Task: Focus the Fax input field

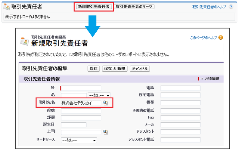Action: pos(180,118)
